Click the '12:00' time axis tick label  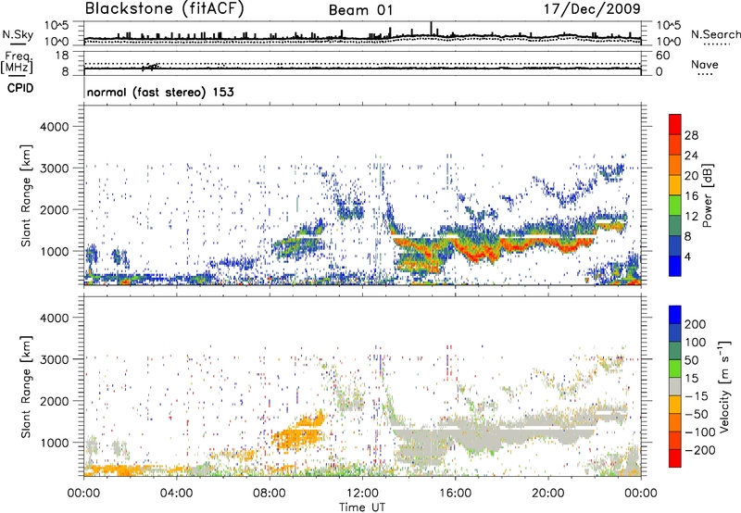point(362,494)
